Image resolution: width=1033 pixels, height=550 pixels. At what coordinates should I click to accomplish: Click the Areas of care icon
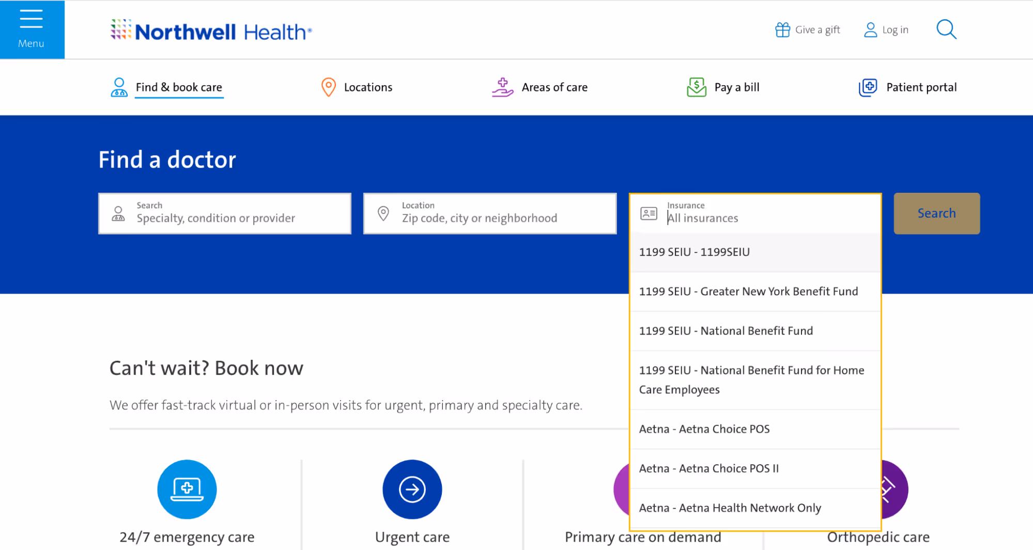(x=502, y=87)
